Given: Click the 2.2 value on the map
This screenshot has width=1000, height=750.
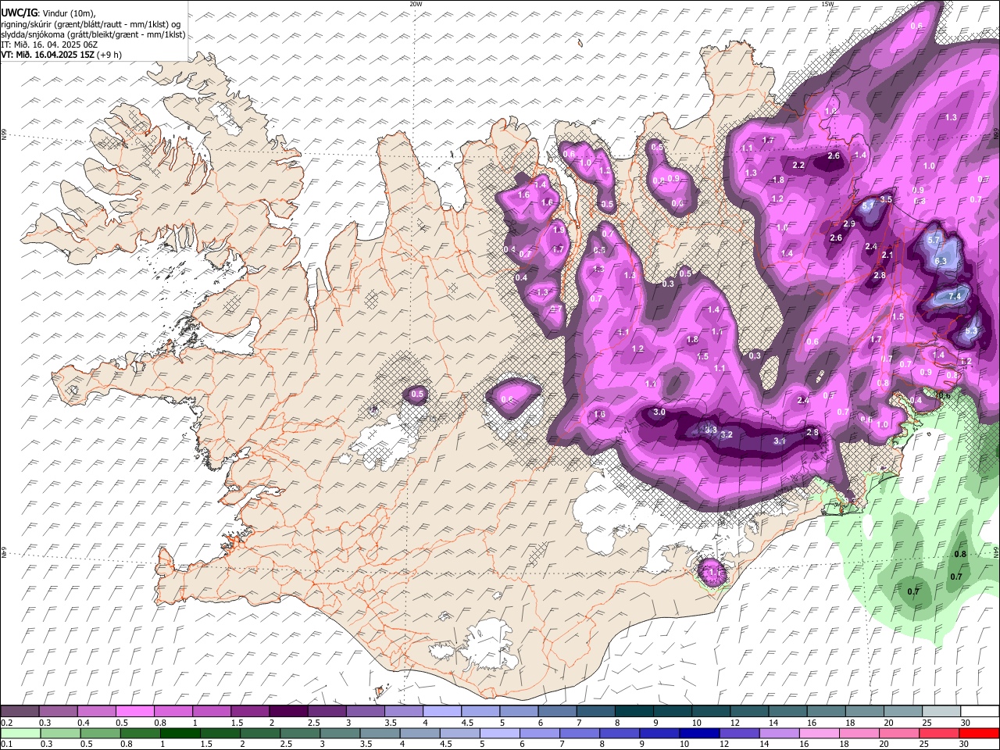Looking at the screenshot, I should click(798, 166).
